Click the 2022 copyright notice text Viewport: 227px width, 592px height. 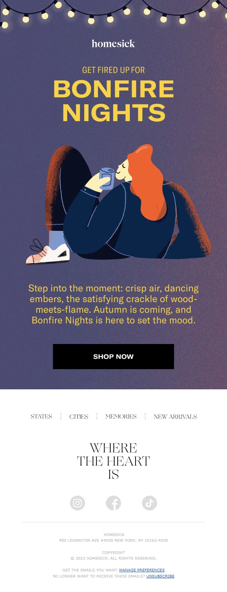tap(114, 558)
